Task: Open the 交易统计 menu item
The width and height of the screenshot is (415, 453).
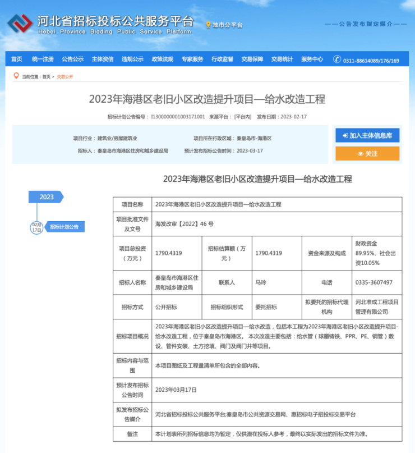Action: click(282, 60)
